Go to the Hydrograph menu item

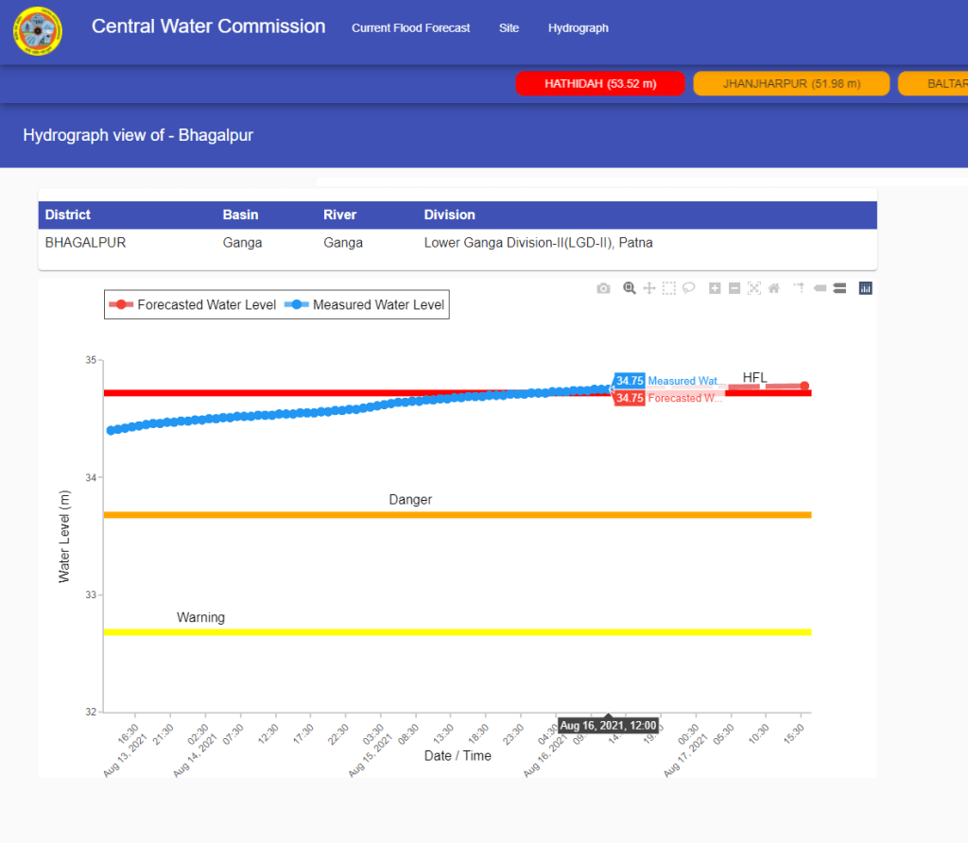(578, 28)
